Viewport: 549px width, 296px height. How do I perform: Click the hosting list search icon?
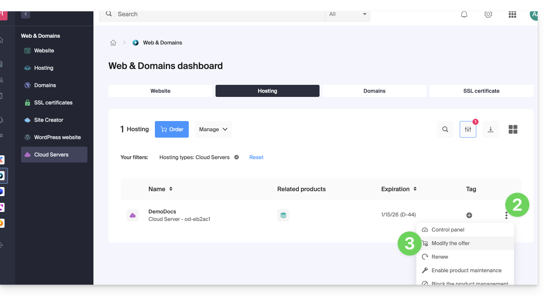click(445, 129)
